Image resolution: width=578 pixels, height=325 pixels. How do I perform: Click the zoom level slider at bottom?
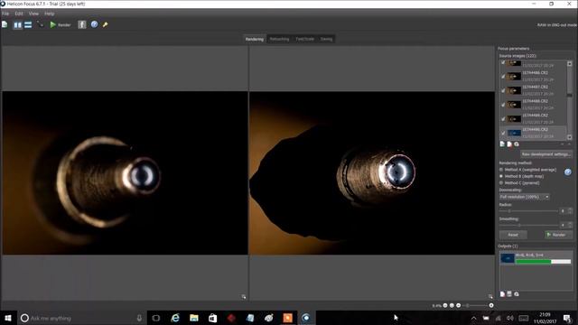(475, 305)
